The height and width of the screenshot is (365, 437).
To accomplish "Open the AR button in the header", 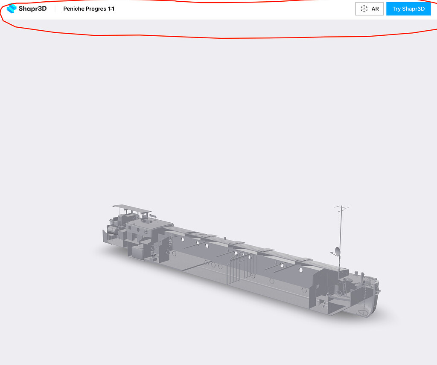I will point(369,9).
